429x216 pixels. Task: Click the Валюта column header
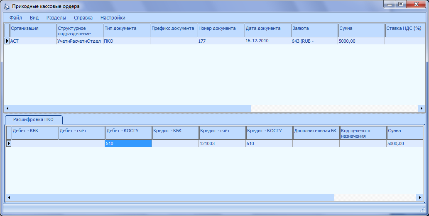tap(315, 31)
